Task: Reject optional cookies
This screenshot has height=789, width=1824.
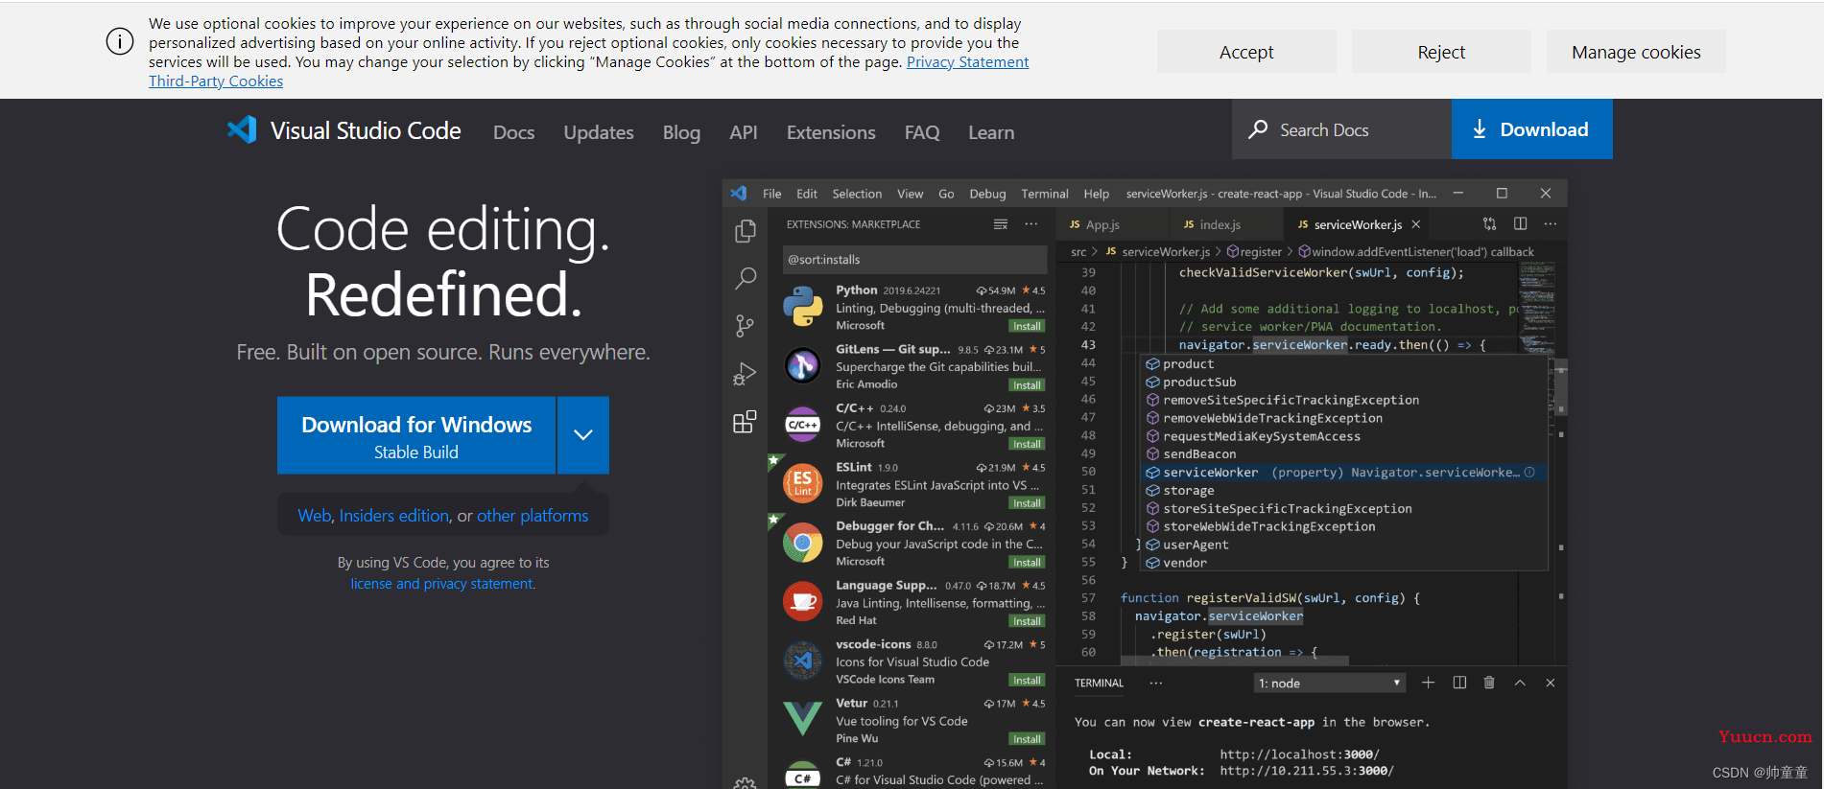Action: tap(1441, 52)
